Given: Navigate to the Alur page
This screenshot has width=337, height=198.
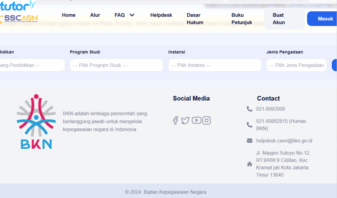Looking at the screenshot, I should point(95,15).
